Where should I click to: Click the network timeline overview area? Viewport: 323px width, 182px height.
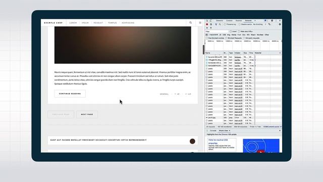(243, 45)
